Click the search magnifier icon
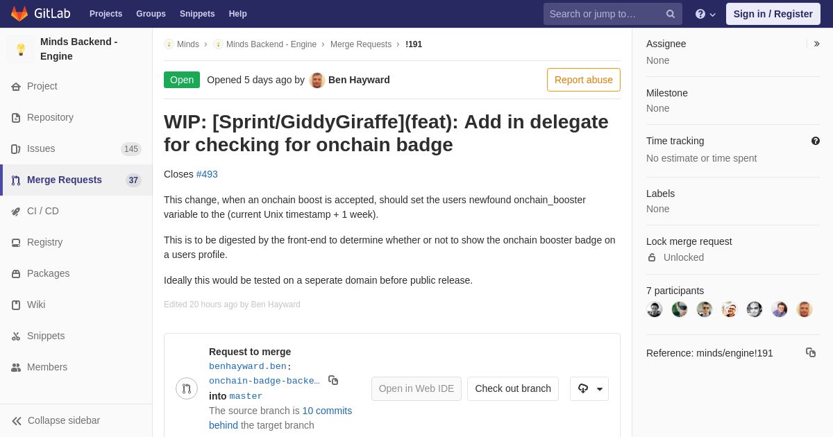The width and height of the screenshot is (833, 437). coord(671,14)
